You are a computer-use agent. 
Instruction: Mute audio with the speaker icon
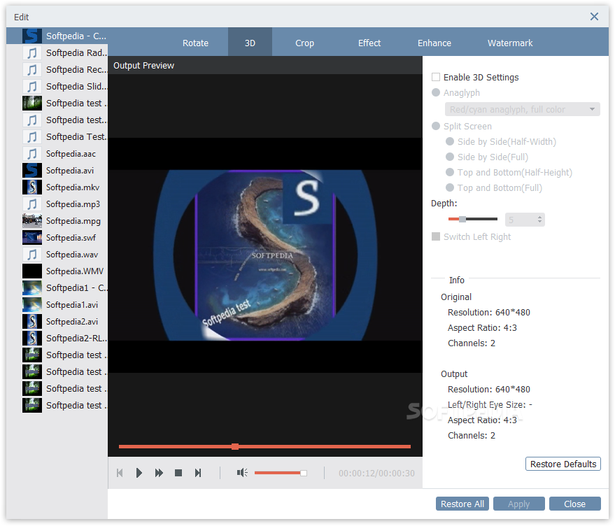tap(242, 473)
